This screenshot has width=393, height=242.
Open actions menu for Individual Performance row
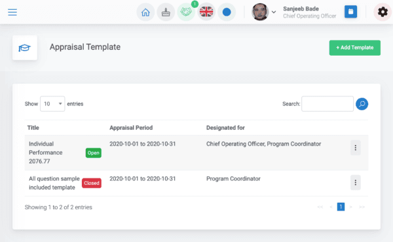pyautogui.click(x=356, y=148)
